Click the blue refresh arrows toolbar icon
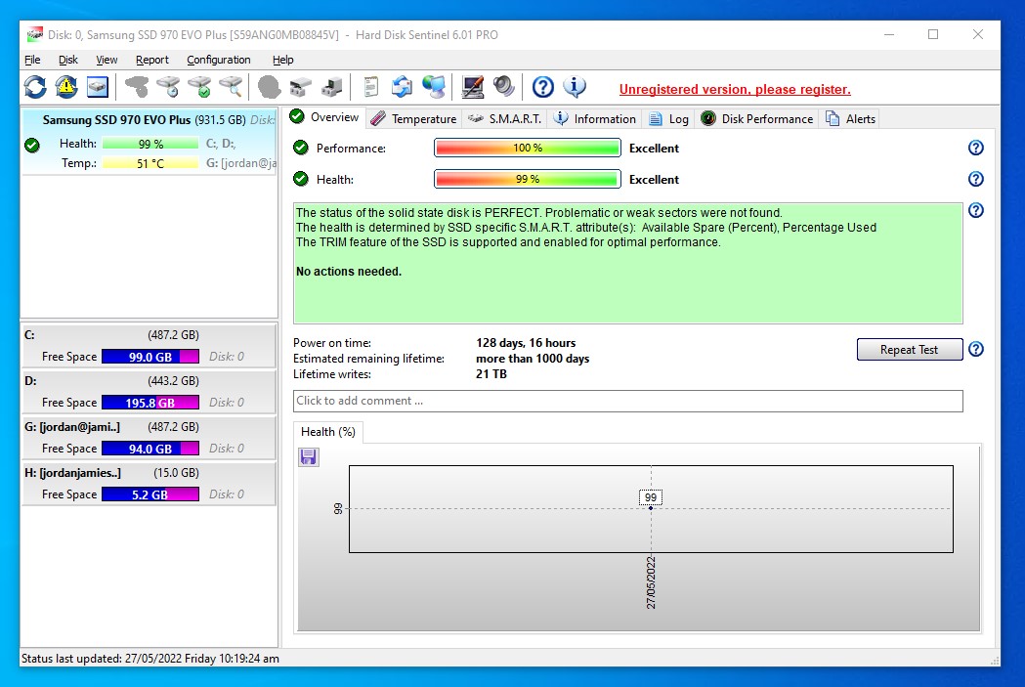This screenshot has height=687, width=1025. coord(35,87)
